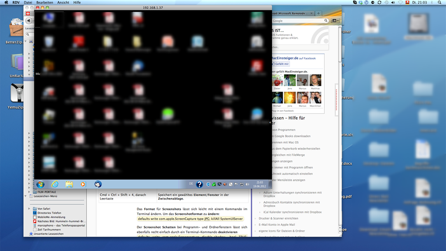Open link Adium Unterhaltungen synchronisieren mit Dropbox
446x251 pixels.
pyautogui.click(x=292, y=194)
